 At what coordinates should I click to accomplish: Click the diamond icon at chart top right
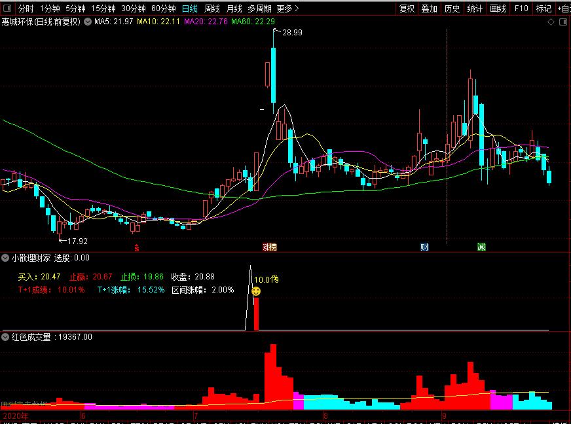click(x=551, y=22)
